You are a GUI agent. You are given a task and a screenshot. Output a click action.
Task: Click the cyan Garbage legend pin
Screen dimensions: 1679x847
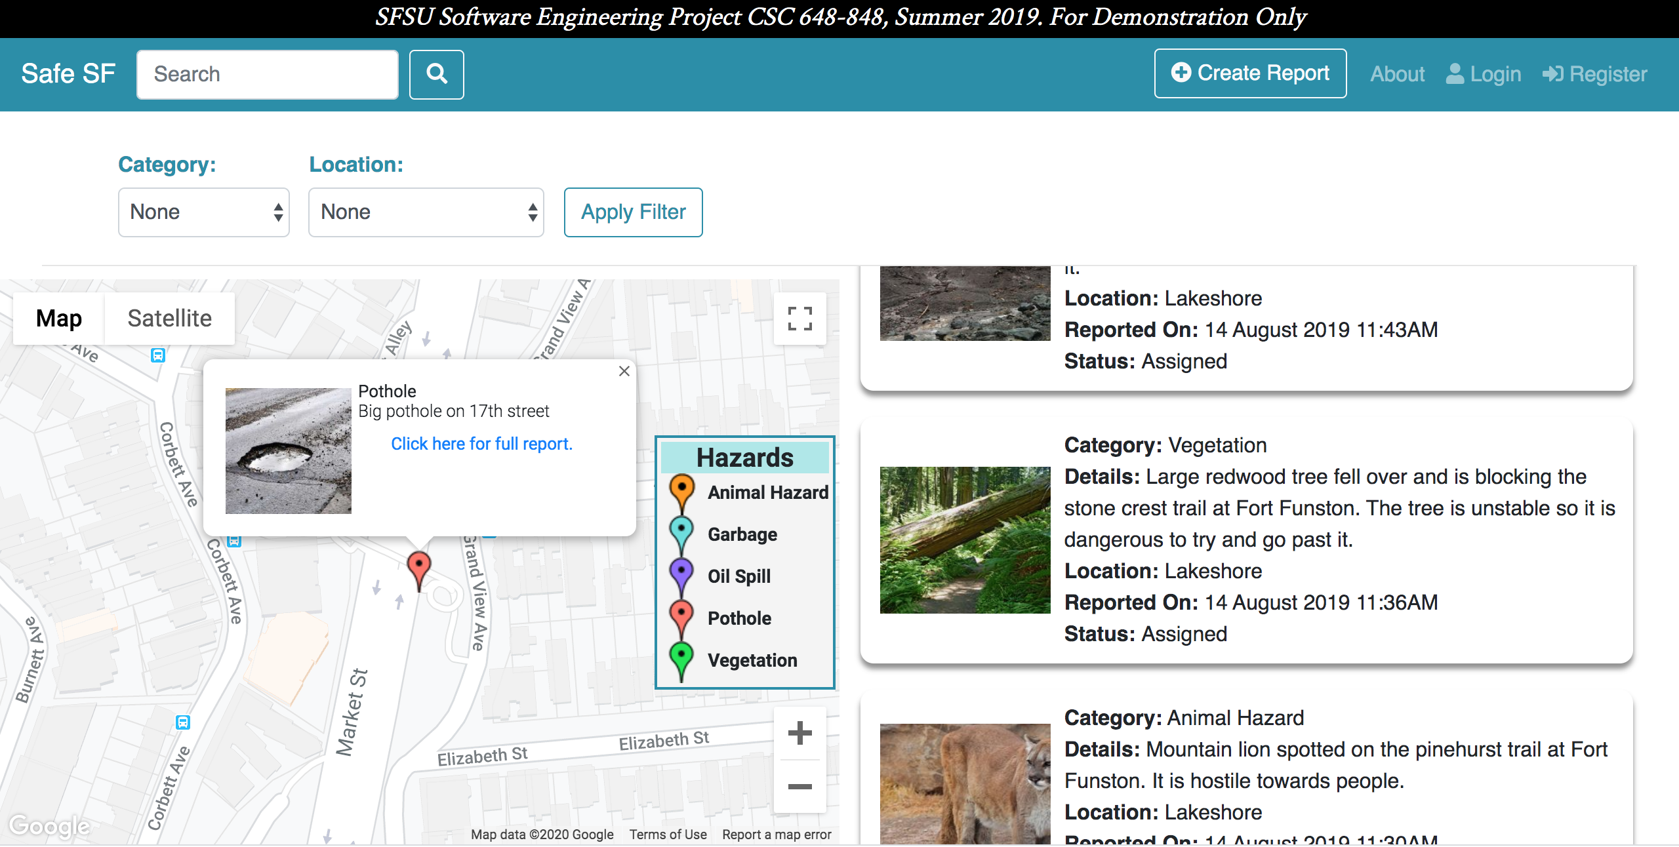(682, 535)
